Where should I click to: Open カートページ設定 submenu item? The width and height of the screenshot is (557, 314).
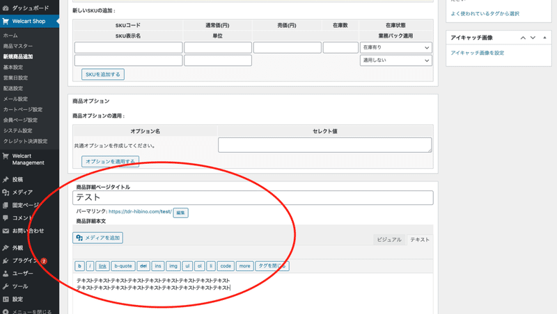coord(23,110)
